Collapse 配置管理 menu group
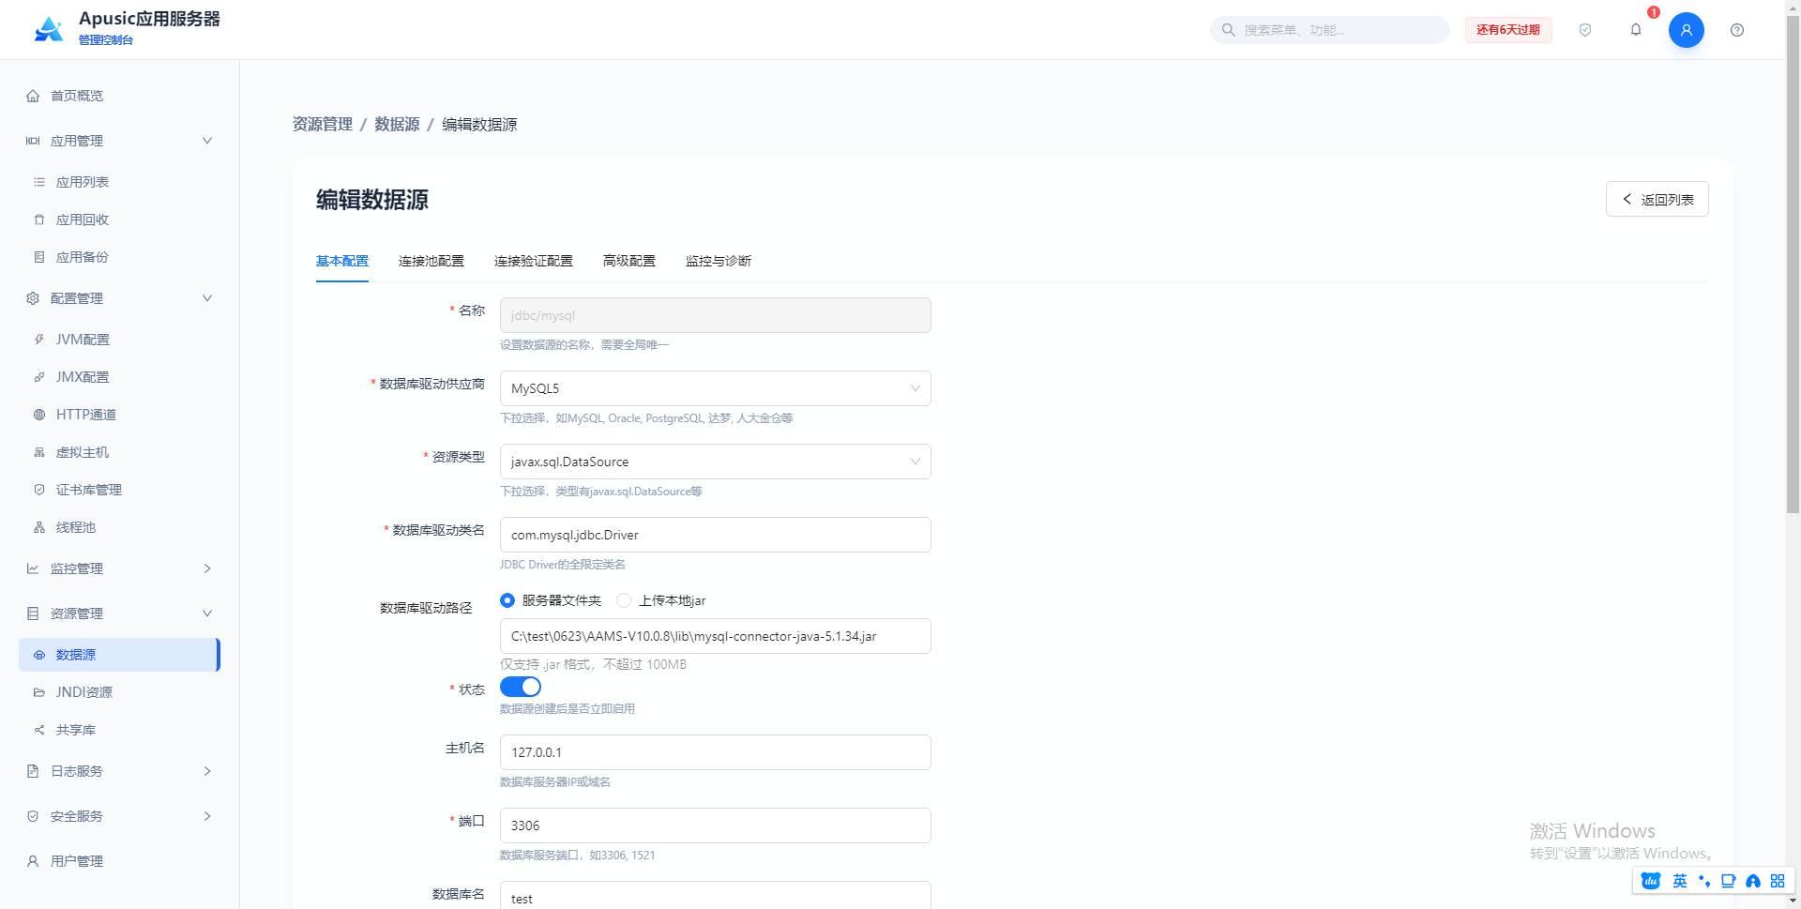This screenshot has height=909, width=1801. [120, 298]
